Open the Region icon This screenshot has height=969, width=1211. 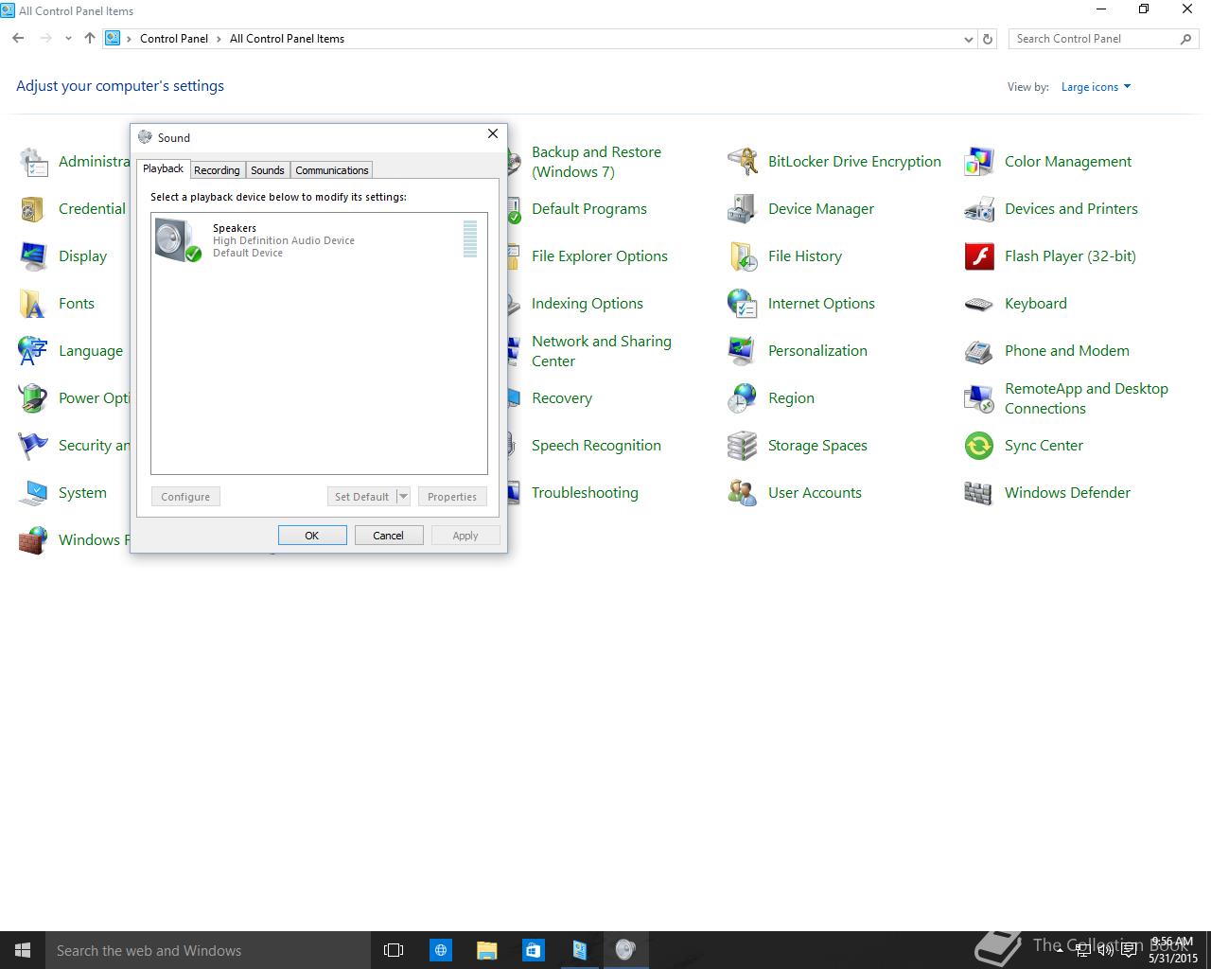742,398
